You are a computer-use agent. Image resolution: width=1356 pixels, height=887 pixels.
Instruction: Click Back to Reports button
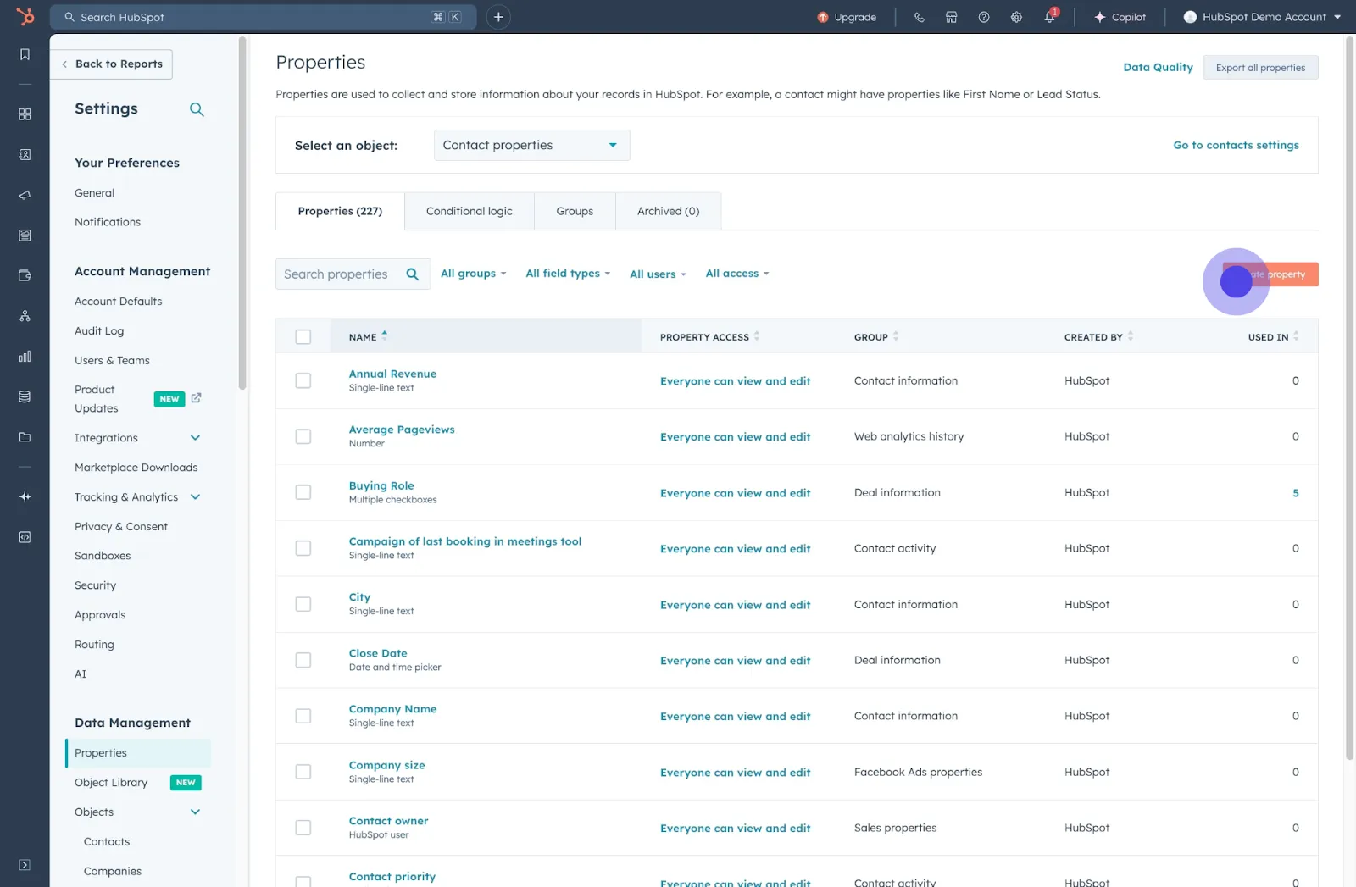coord(111,64)
